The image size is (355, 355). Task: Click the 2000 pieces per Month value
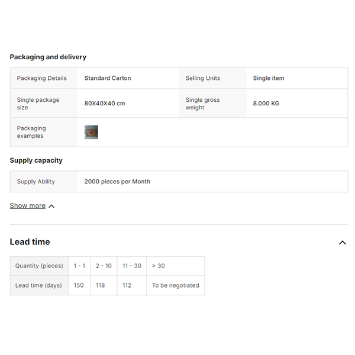(x=117, y=182)
